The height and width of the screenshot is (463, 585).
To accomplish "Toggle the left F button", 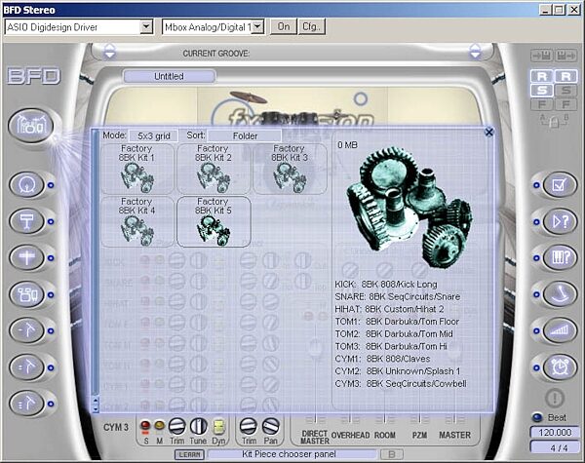I will point(542,103).
